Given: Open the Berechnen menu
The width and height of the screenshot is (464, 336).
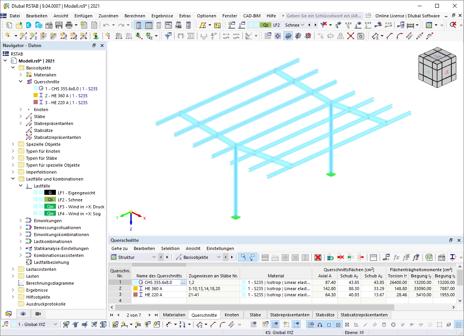Looking at the screenshot, I should coord(135,16).
